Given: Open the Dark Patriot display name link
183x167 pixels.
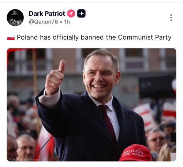Looking at the screenshot, I should (x=47, y=14).
